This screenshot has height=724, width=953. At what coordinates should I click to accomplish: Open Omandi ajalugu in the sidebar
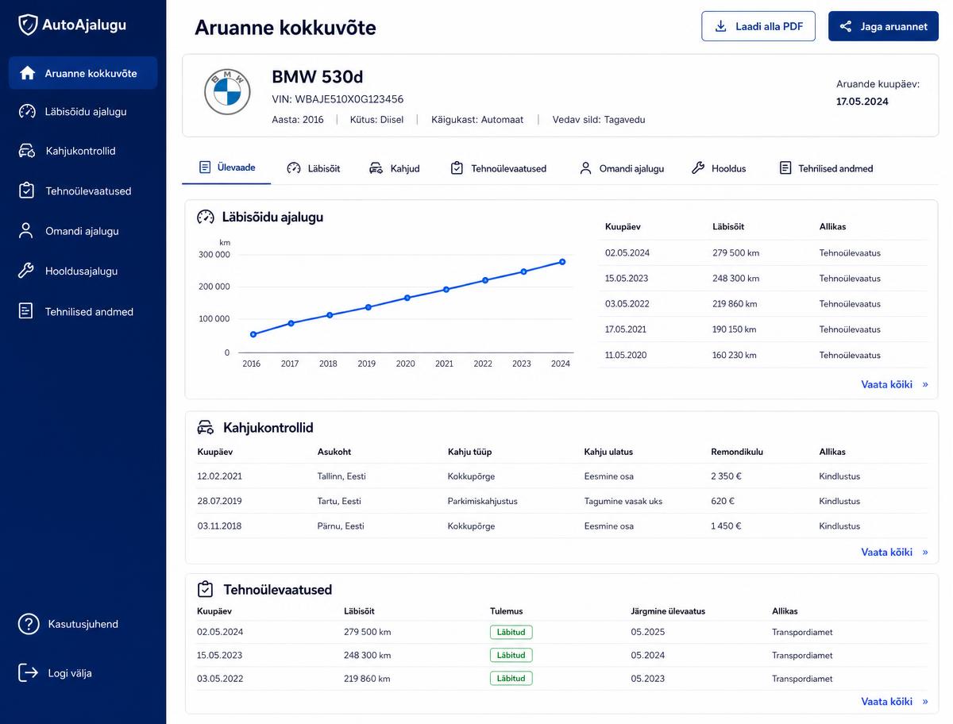point(83,231)
